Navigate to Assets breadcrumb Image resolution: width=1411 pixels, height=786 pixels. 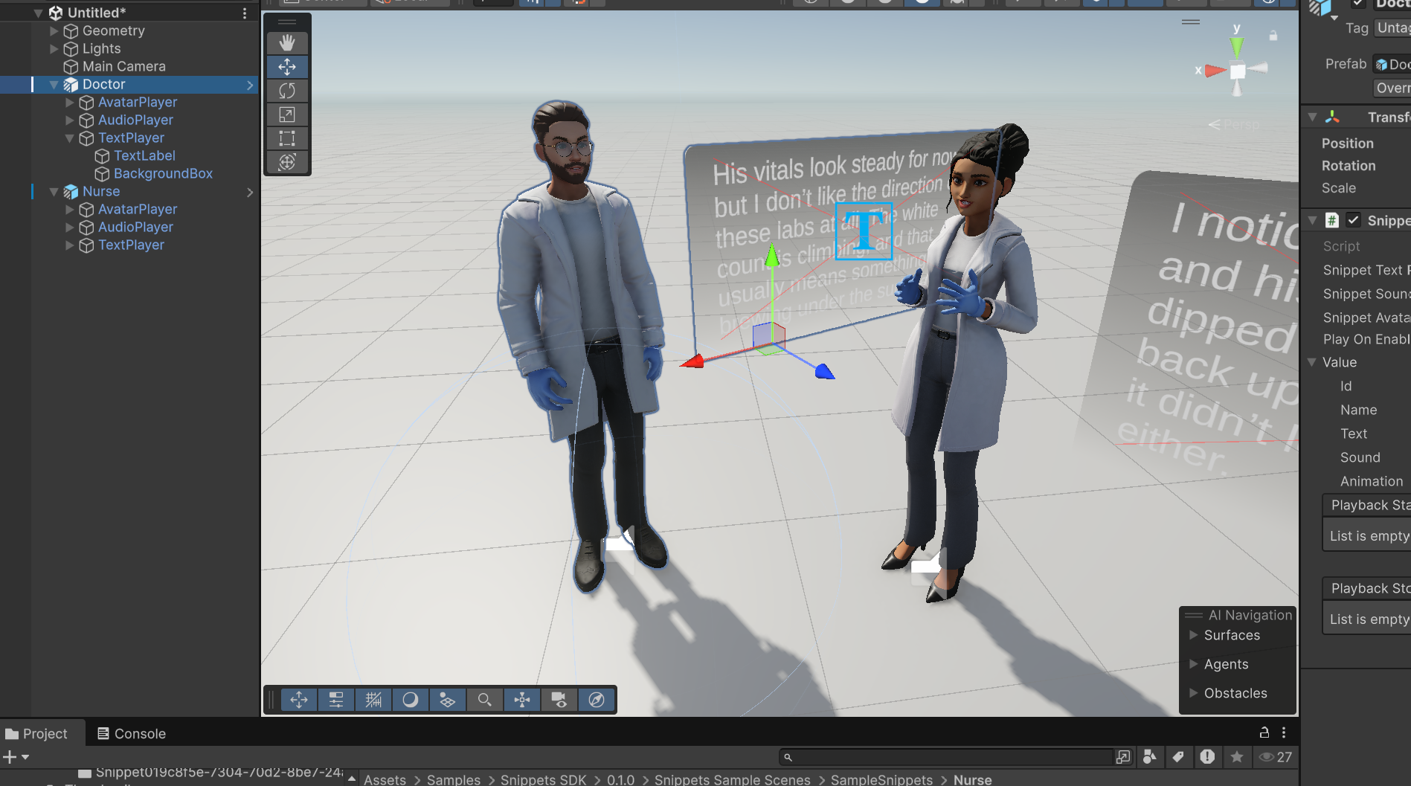(x=385, y=779)
